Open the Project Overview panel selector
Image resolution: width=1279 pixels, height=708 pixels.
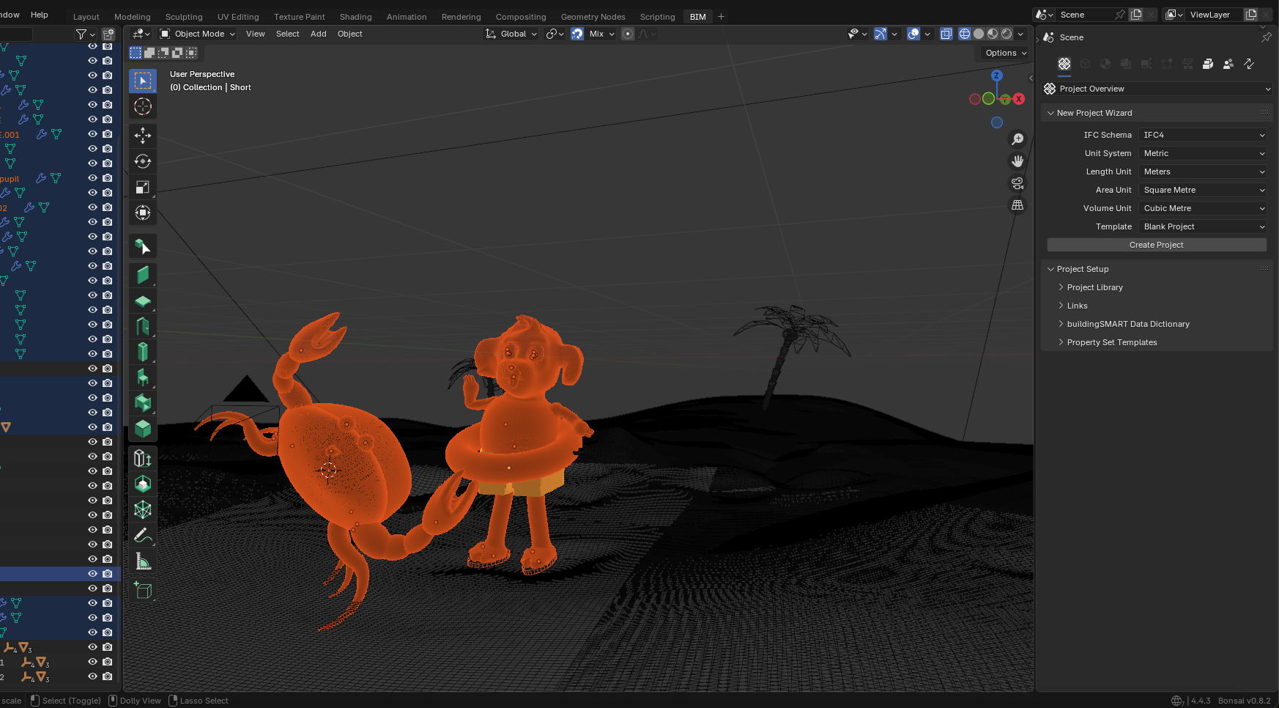(x=1157, y=89)
